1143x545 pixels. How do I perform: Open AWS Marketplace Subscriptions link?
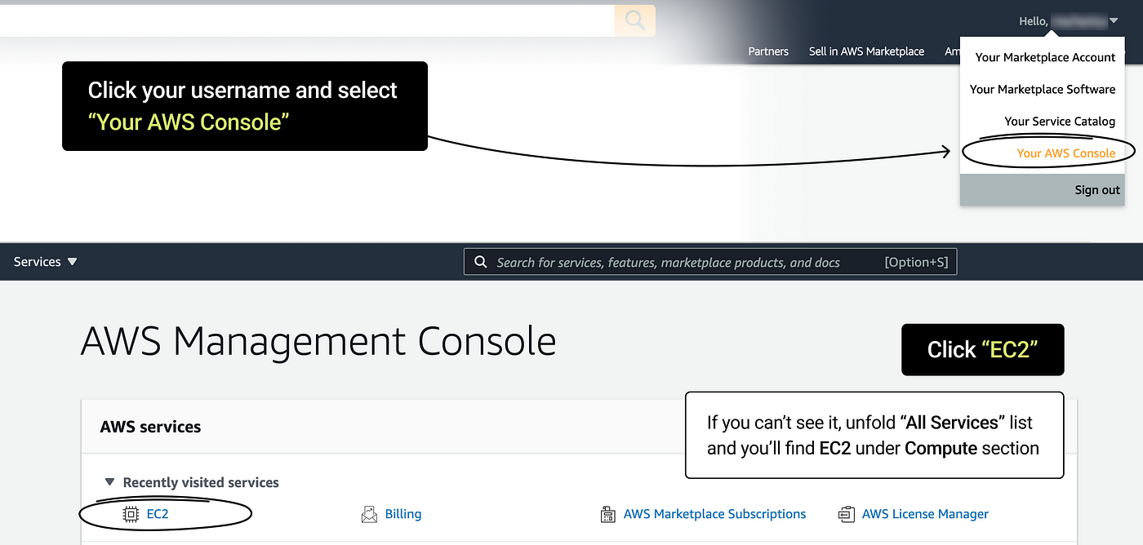point(714,514)
